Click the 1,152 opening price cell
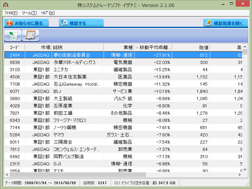Image resolution: width=252 pixels, height=189 pixels. pos(202,77)
